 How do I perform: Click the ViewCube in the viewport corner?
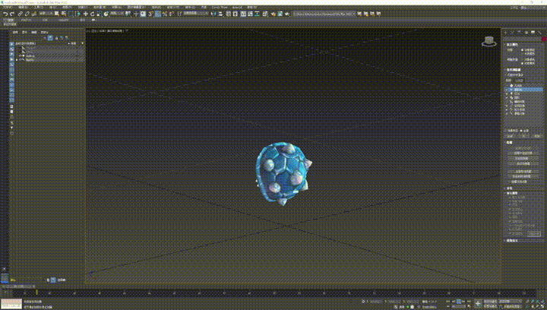click(x=489, y=41)
